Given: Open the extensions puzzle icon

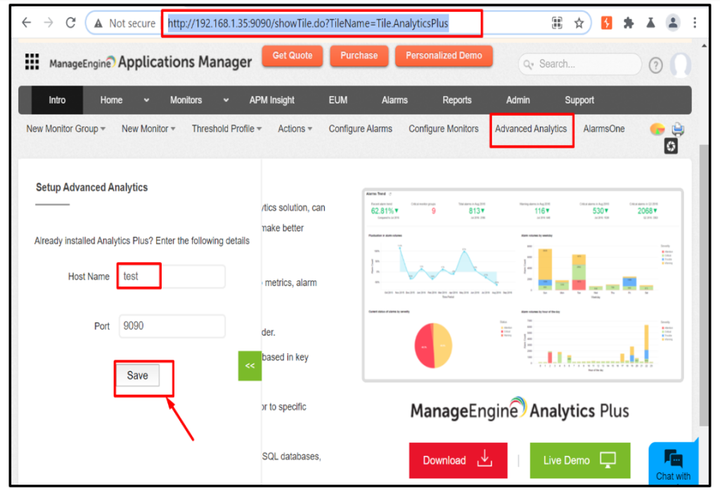Looking at the screenshot, I should click(x=629, y=23).
